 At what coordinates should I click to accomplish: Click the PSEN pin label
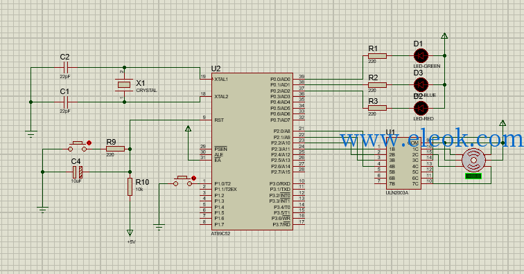coord(220,149)
